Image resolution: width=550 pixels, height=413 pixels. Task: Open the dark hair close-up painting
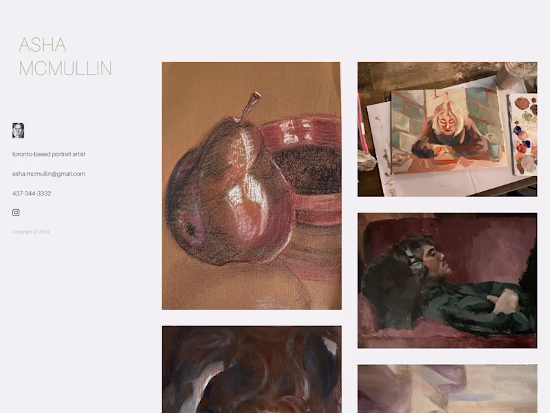[x=252, y=370]
